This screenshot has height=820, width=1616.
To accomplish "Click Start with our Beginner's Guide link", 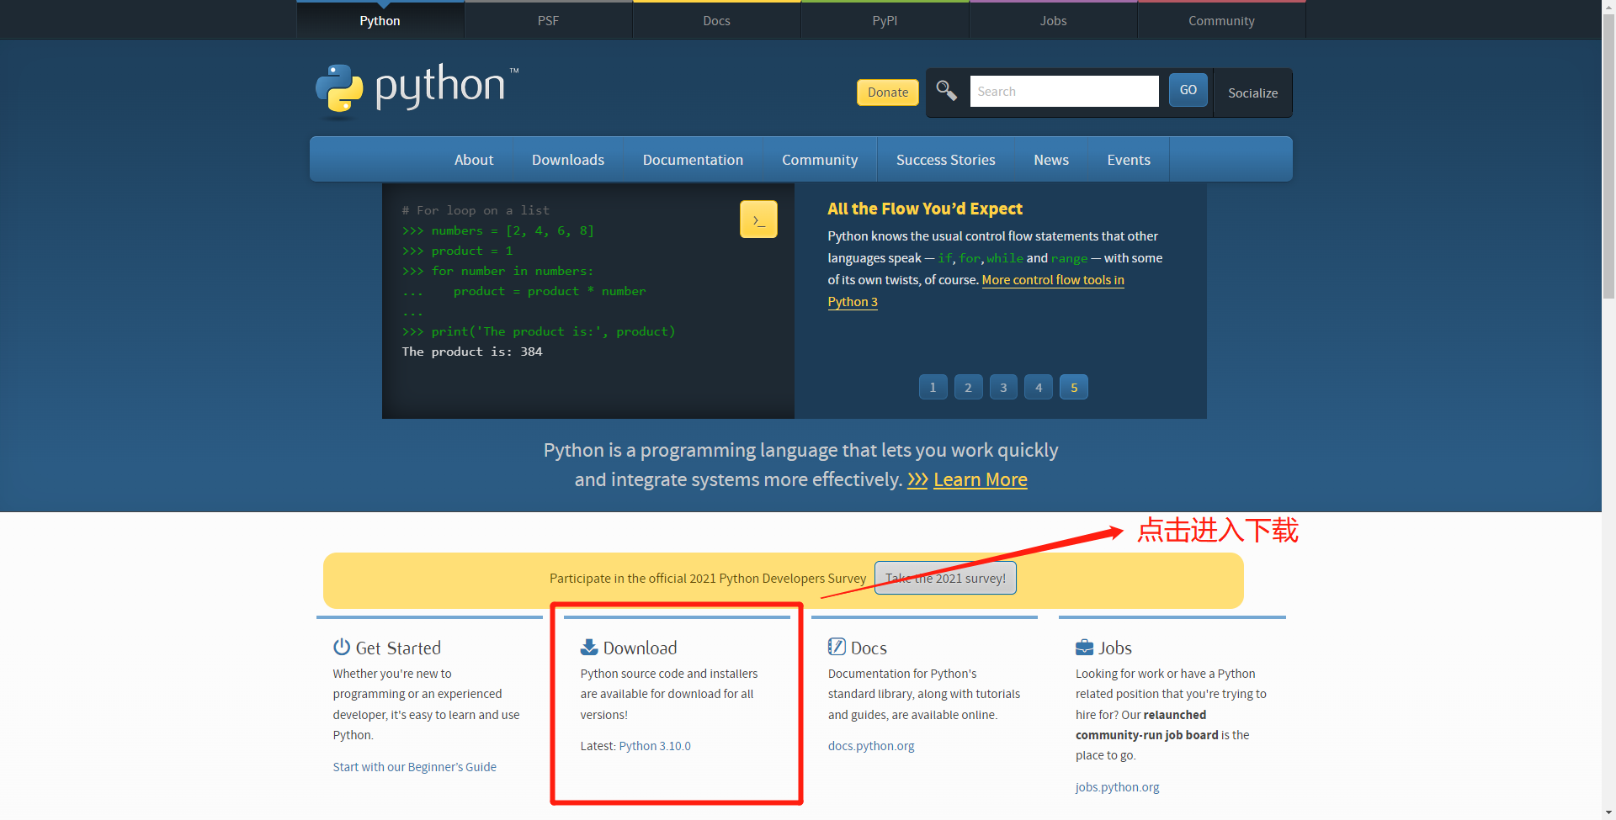I will click(415, 767).
